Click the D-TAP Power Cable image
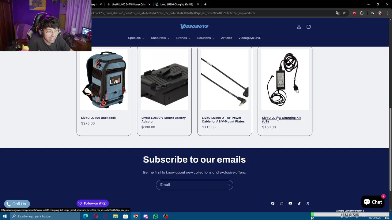The width and height of the screenshot is (392, 220). (224, 79)
